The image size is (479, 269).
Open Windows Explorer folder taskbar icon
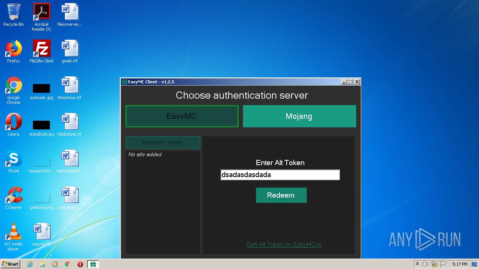42,264
